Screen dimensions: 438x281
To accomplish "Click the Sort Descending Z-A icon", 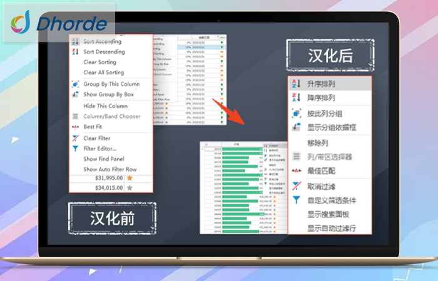I will pyautogui.click(x=75, y=52).
